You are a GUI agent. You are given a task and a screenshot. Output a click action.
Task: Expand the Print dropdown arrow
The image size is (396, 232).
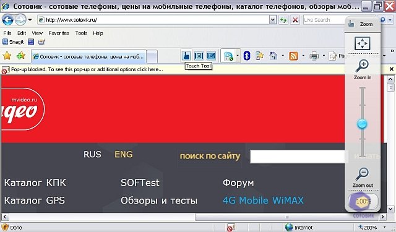[324, 56]
